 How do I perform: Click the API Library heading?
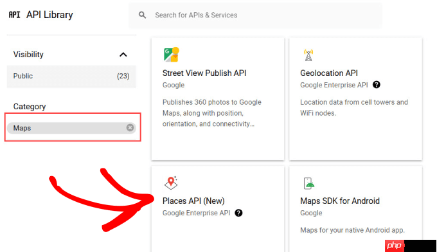pos(49,15)
